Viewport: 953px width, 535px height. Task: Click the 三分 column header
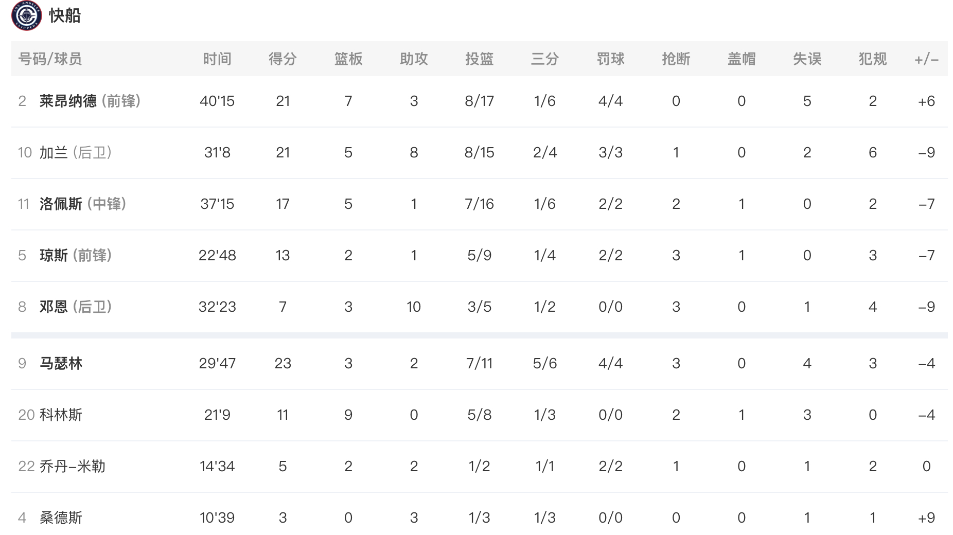pyautogui.click(x=545, y=59)
